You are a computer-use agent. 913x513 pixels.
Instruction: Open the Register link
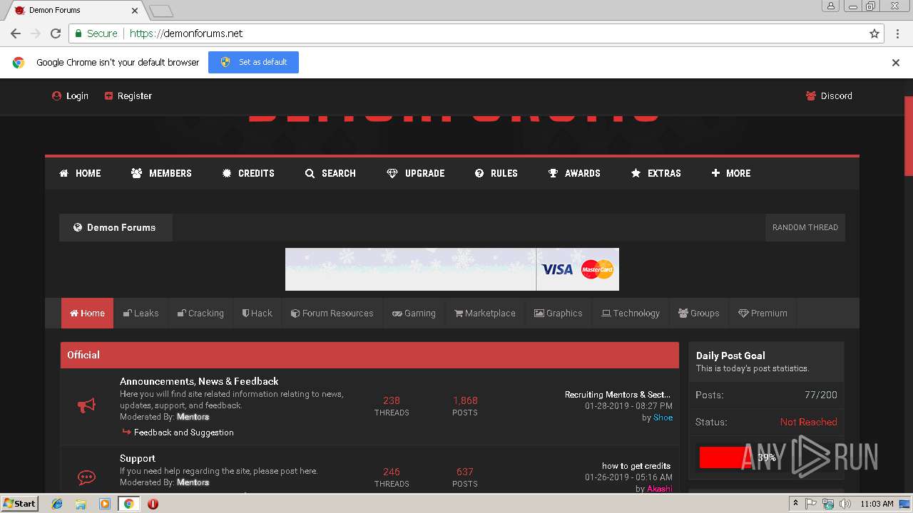click(x=128, y=95)
